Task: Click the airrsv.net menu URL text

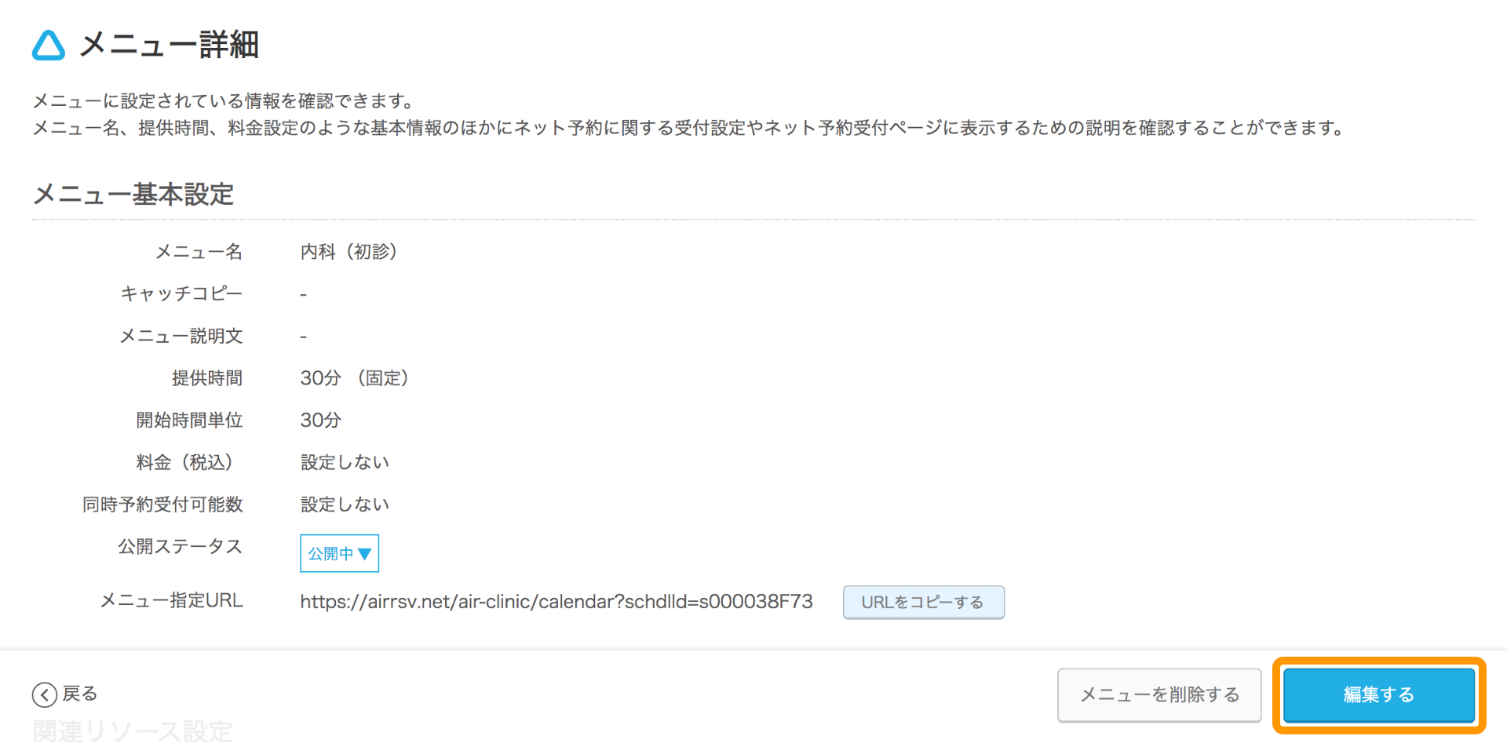Action: click(x=556, y=602)
